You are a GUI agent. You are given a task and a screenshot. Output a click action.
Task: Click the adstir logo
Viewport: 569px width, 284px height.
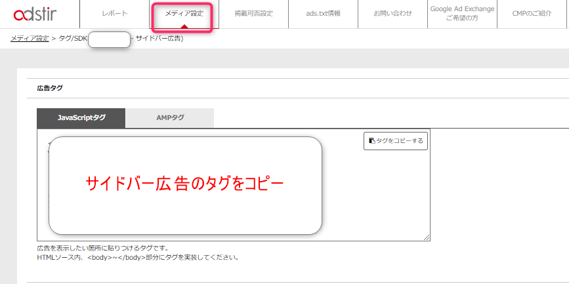coord(39,14)
